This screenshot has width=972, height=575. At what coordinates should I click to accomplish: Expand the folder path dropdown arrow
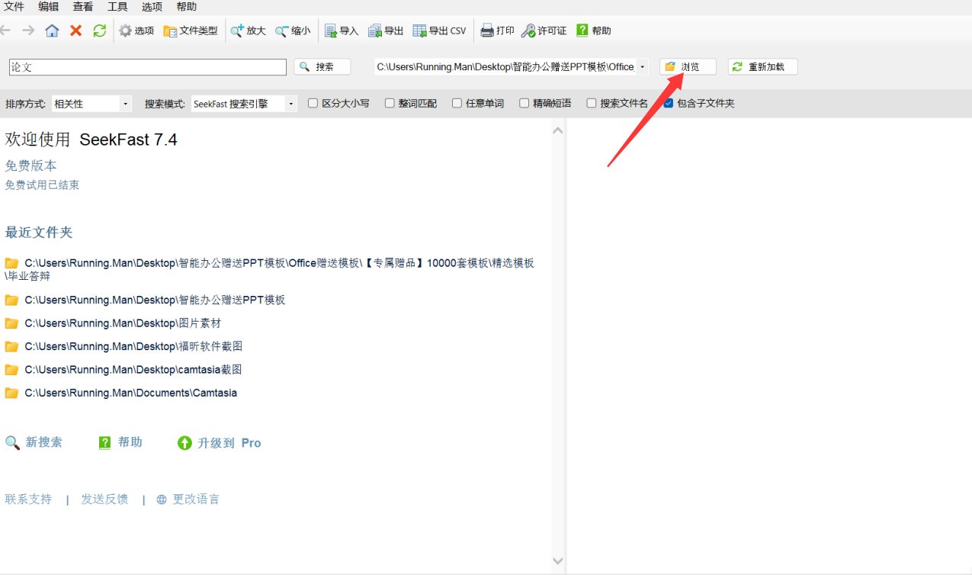tap(643, 67)
